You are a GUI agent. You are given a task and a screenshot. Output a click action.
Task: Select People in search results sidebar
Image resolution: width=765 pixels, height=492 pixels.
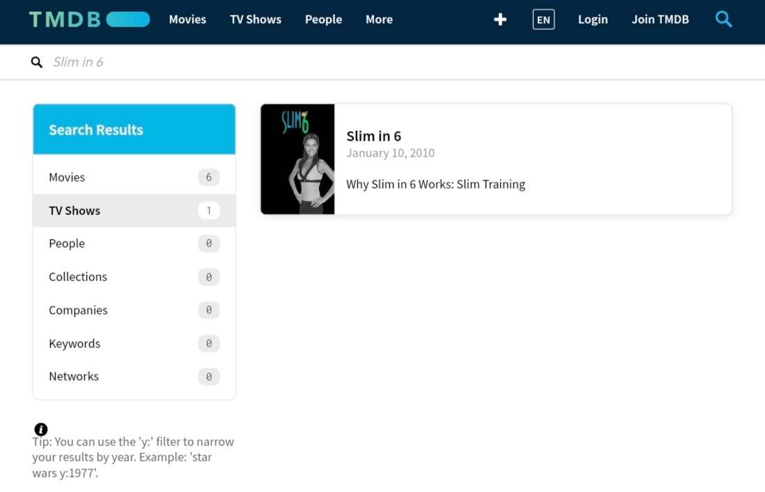coord(134,244)
